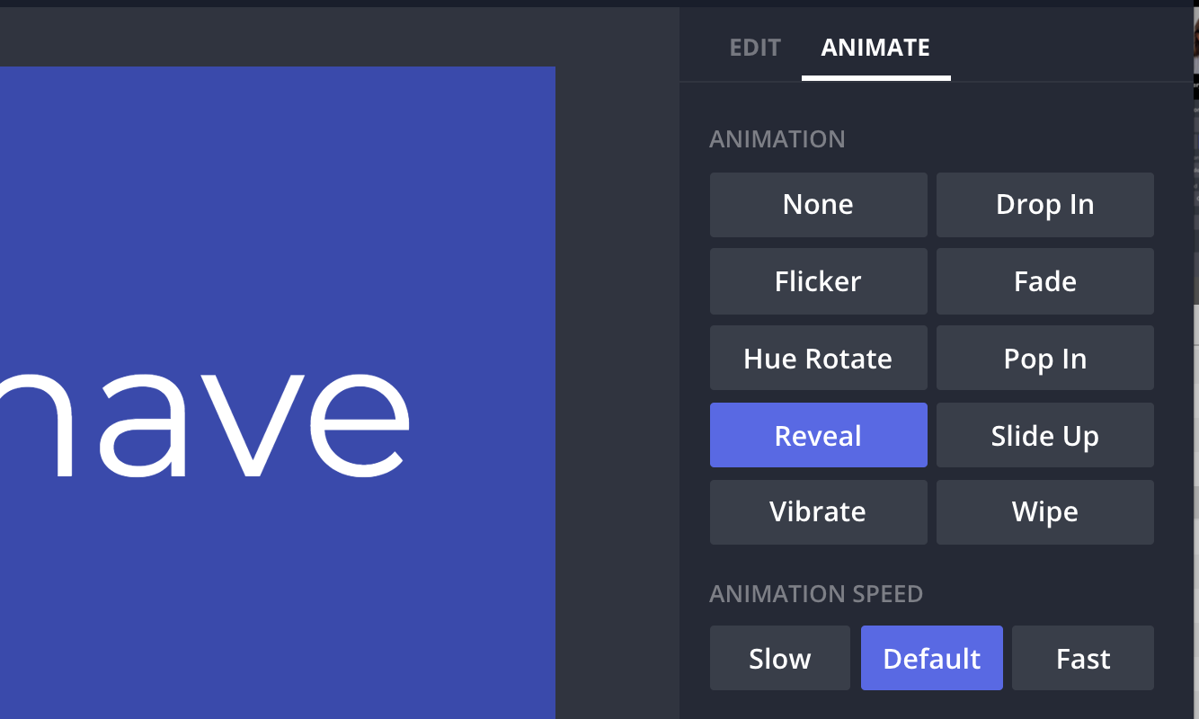
Task: Select the None animation option
Action: pyautogui.click(x=818, y=205)
